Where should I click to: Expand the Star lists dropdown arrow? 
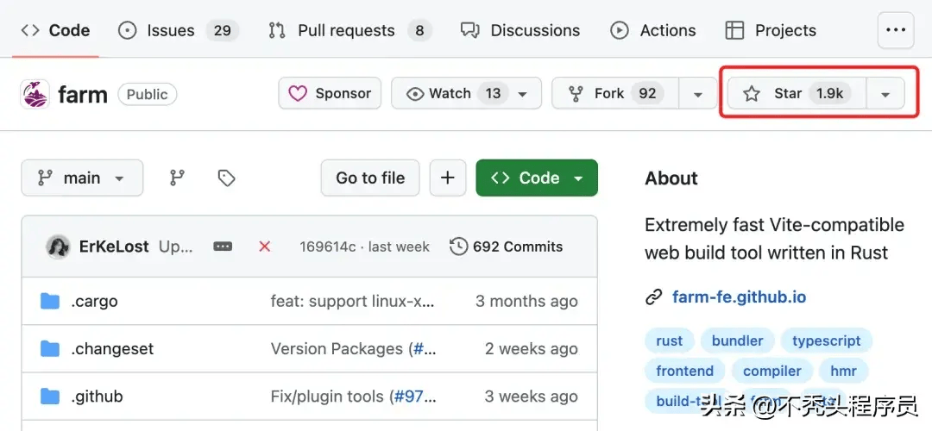(x=885, y=94)
